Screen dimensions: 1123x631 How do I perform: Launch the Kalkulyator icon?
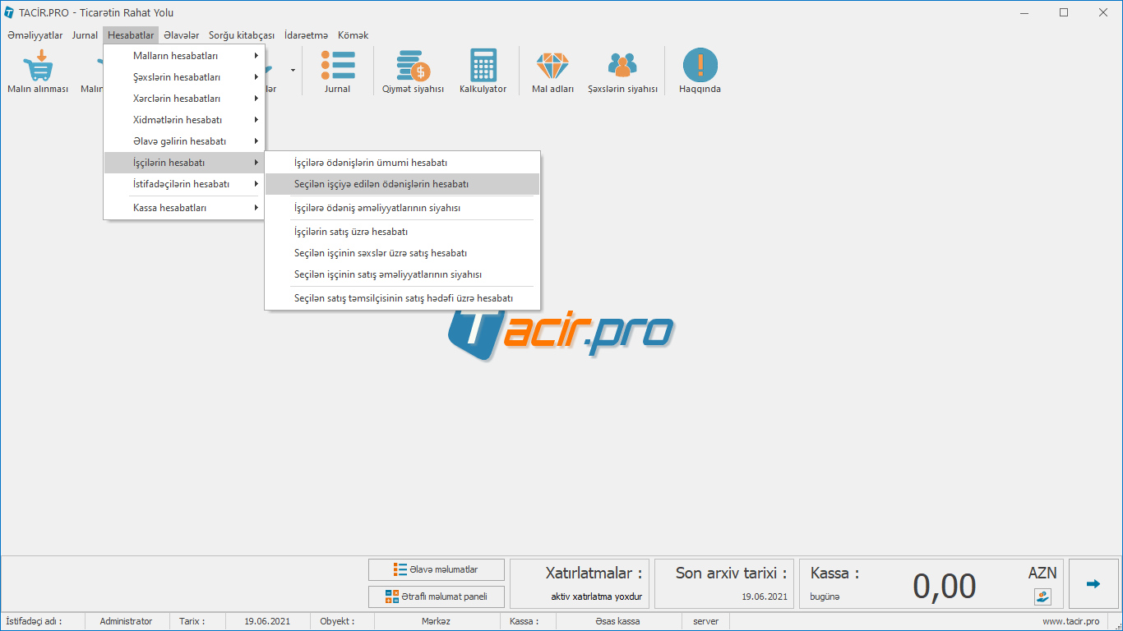click(x=483, y=66)
